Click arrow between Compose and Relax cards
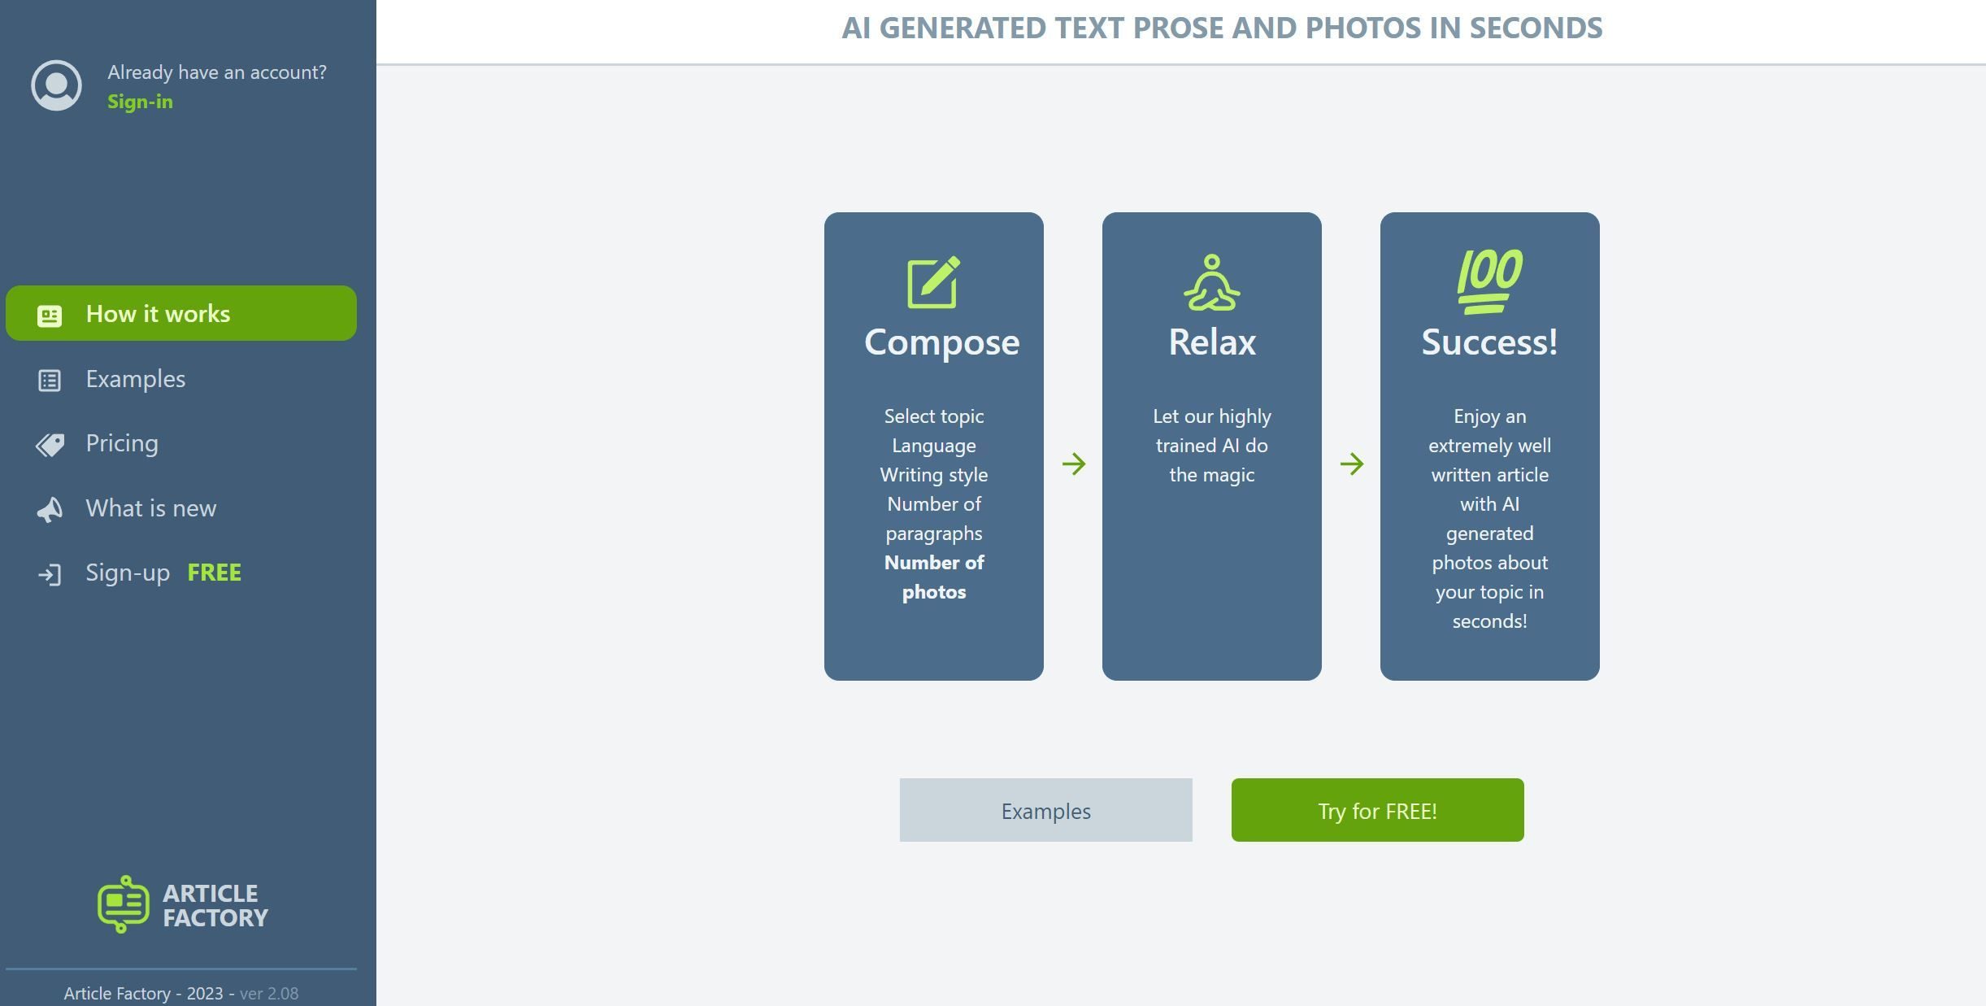1986x1006 pixels. [1073, 464]
